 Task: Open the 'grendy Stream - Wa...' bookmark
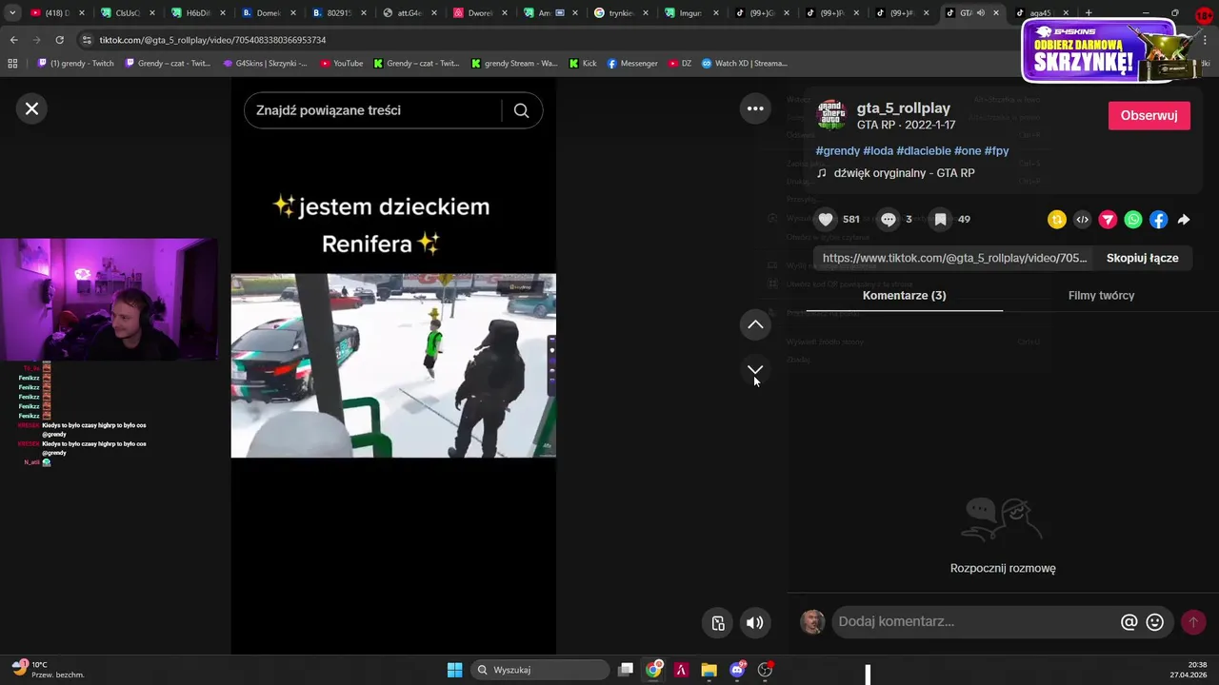(514, 63)
